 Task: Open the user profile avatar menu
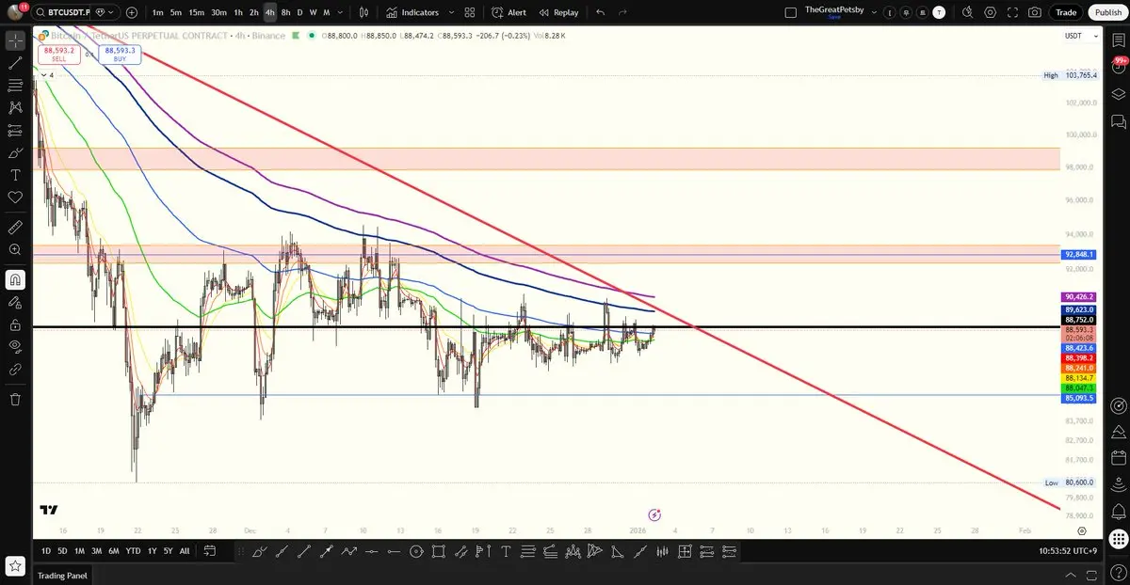point(16,12)
